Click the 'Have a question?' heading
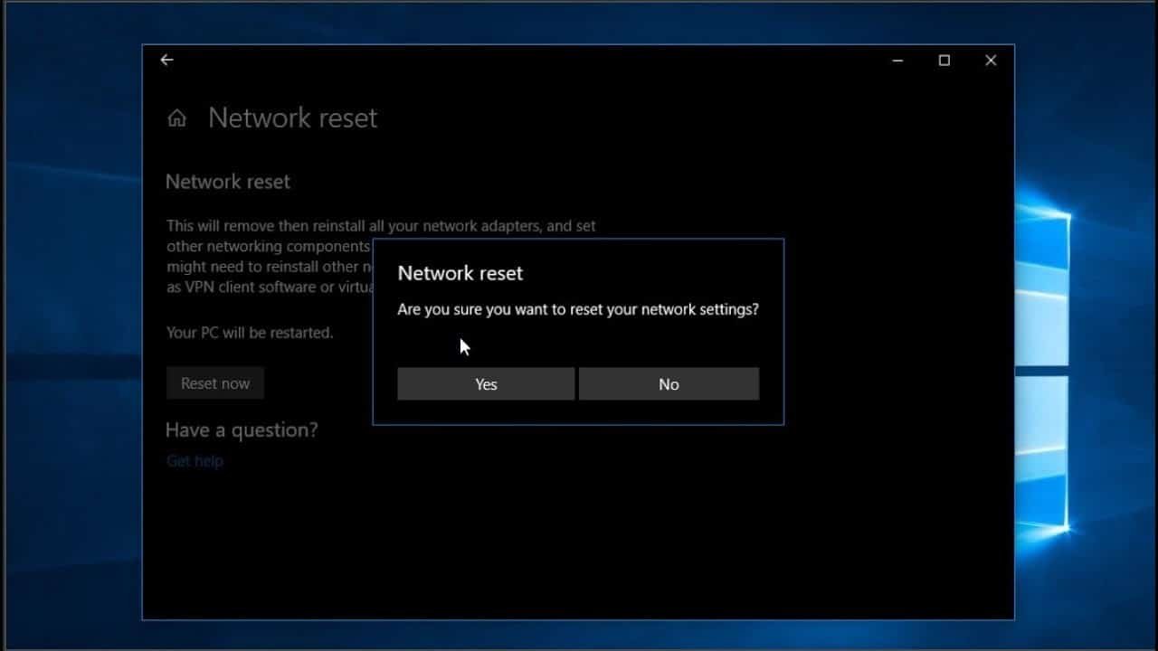This screenshot has height=651, width=1158. point(242,430)
